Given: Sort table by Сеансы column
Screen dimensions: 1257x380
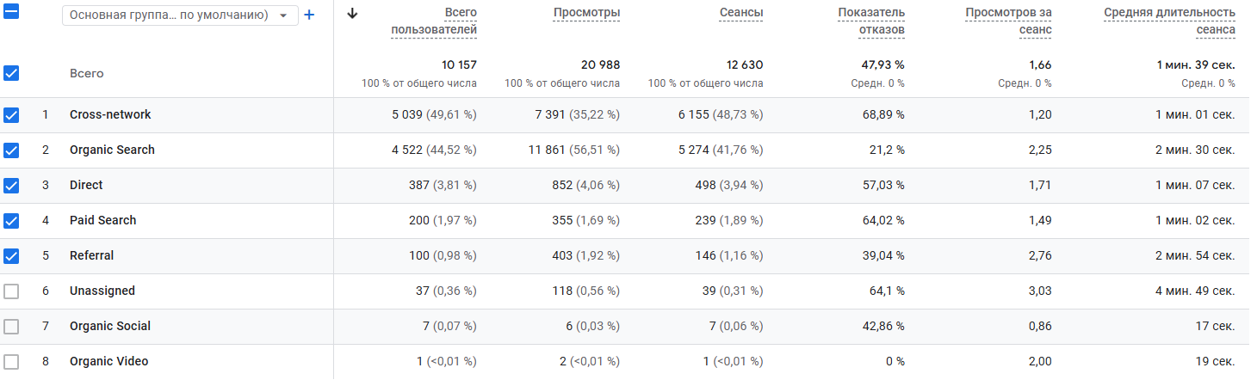Looking at the screenshot, I should [741, 13].
